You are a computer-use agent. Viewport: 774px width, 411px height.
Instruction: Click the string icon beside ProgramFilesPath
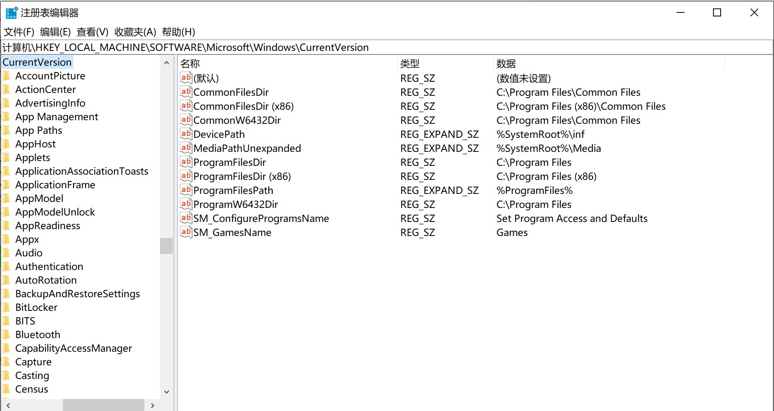(186, 190)
